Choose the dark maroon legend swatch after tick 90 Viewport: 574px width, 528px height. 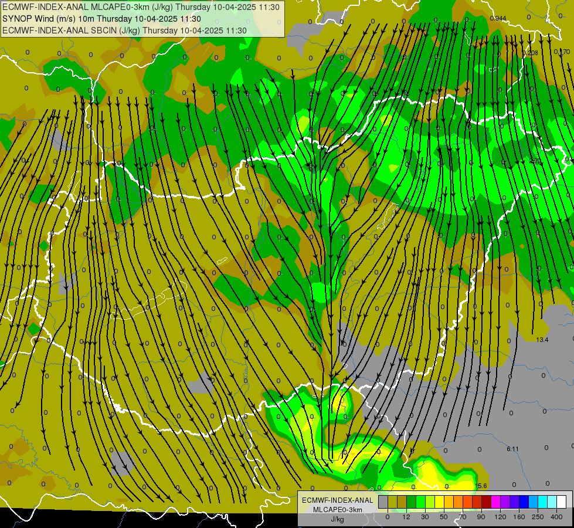coord(487,502)
